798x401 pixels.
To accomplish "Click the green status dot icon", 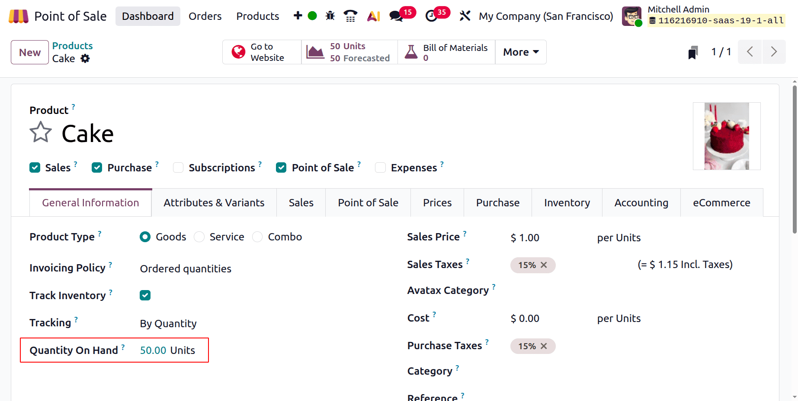I will point(312,16).
